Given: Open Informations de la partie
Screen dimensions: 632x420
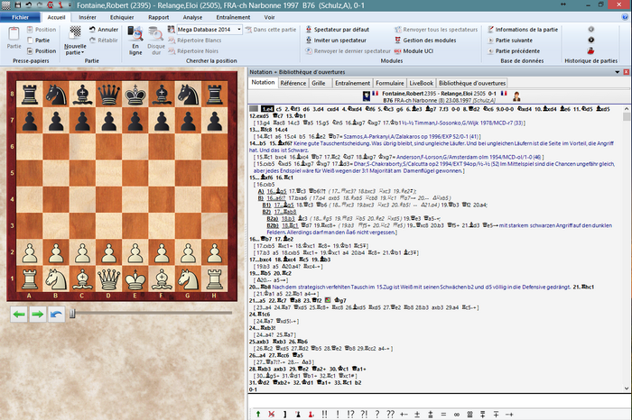Looking at the screenshot, I should tap(523, 30).
